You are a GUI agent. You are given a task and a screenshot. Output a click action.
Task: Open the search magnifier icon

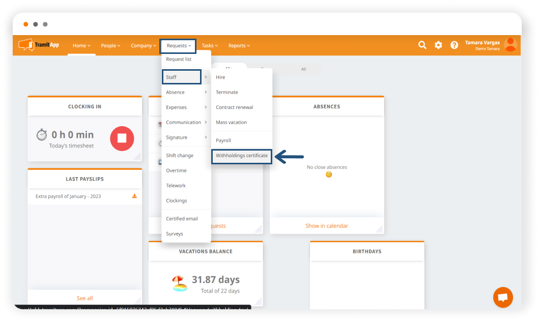pos(422,45)
